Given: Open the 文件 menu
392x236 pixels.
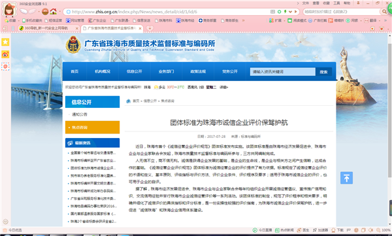Looking at the screenshot, I should point(306,3).
